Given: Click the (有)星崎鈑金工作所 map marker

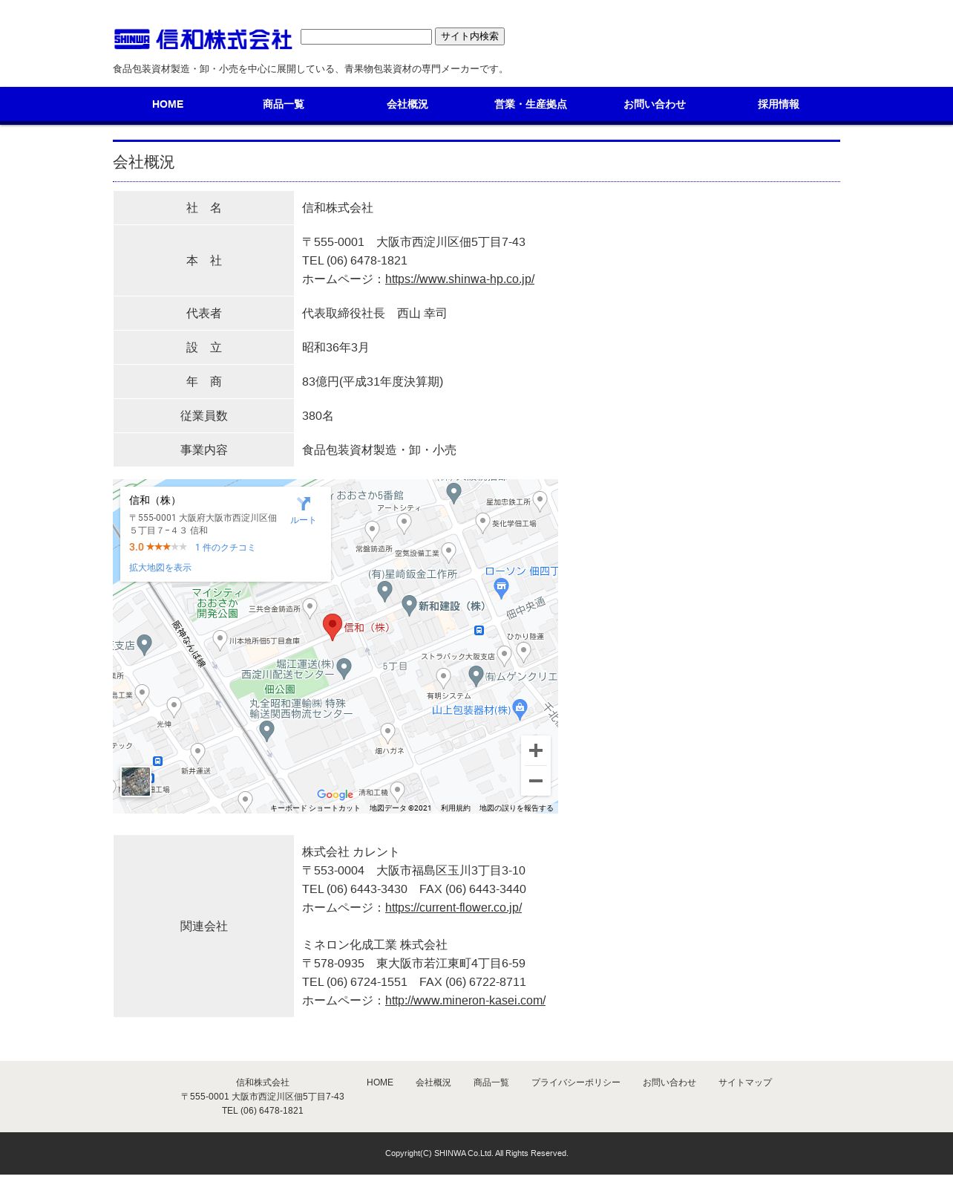Looking at the screenshot, I should (x=384, y=591).
